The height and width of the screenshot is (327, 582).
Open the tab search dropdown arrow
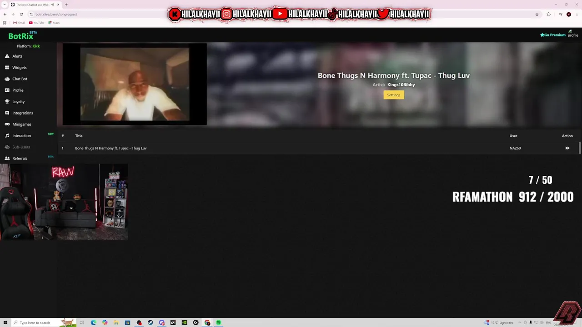pos(4,5)
